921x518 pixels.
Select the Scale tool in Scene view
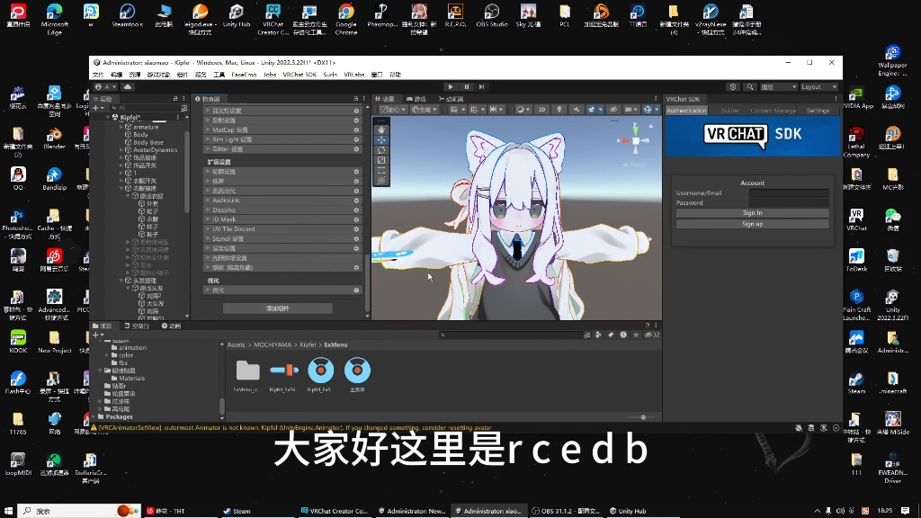(381, 160)
